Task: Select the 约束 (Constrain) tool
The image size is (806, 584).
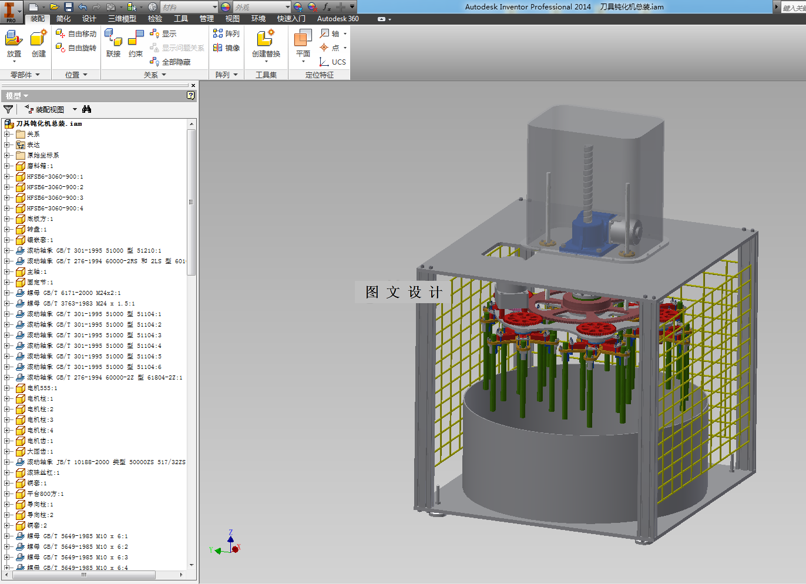Action: click(136, 45)
